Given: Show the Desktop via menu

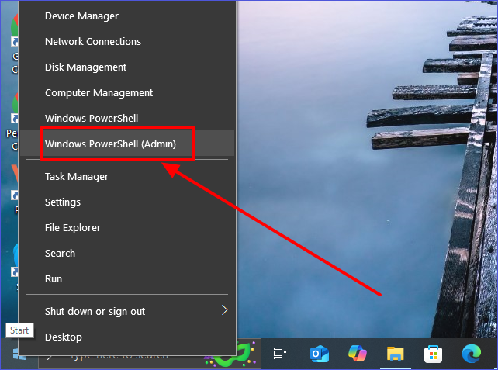Looking at the screenshot, I should pyautogui.click(x=127, y=337).
